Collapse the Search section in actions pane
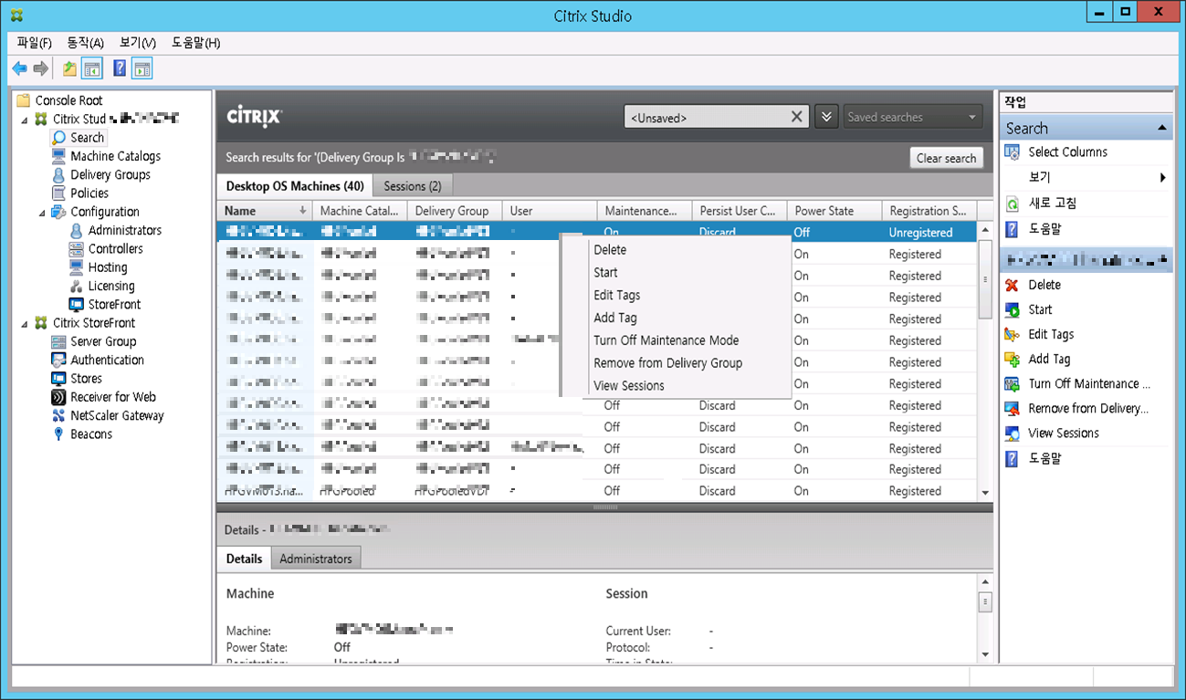 pyautogui.click(x=1161, y=129)
